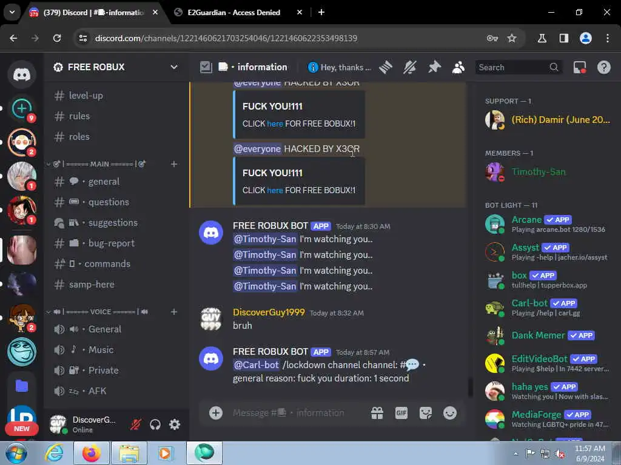The image size is (621, 465).
Task: Click the attach file plus button
Action: click(216, 413)
